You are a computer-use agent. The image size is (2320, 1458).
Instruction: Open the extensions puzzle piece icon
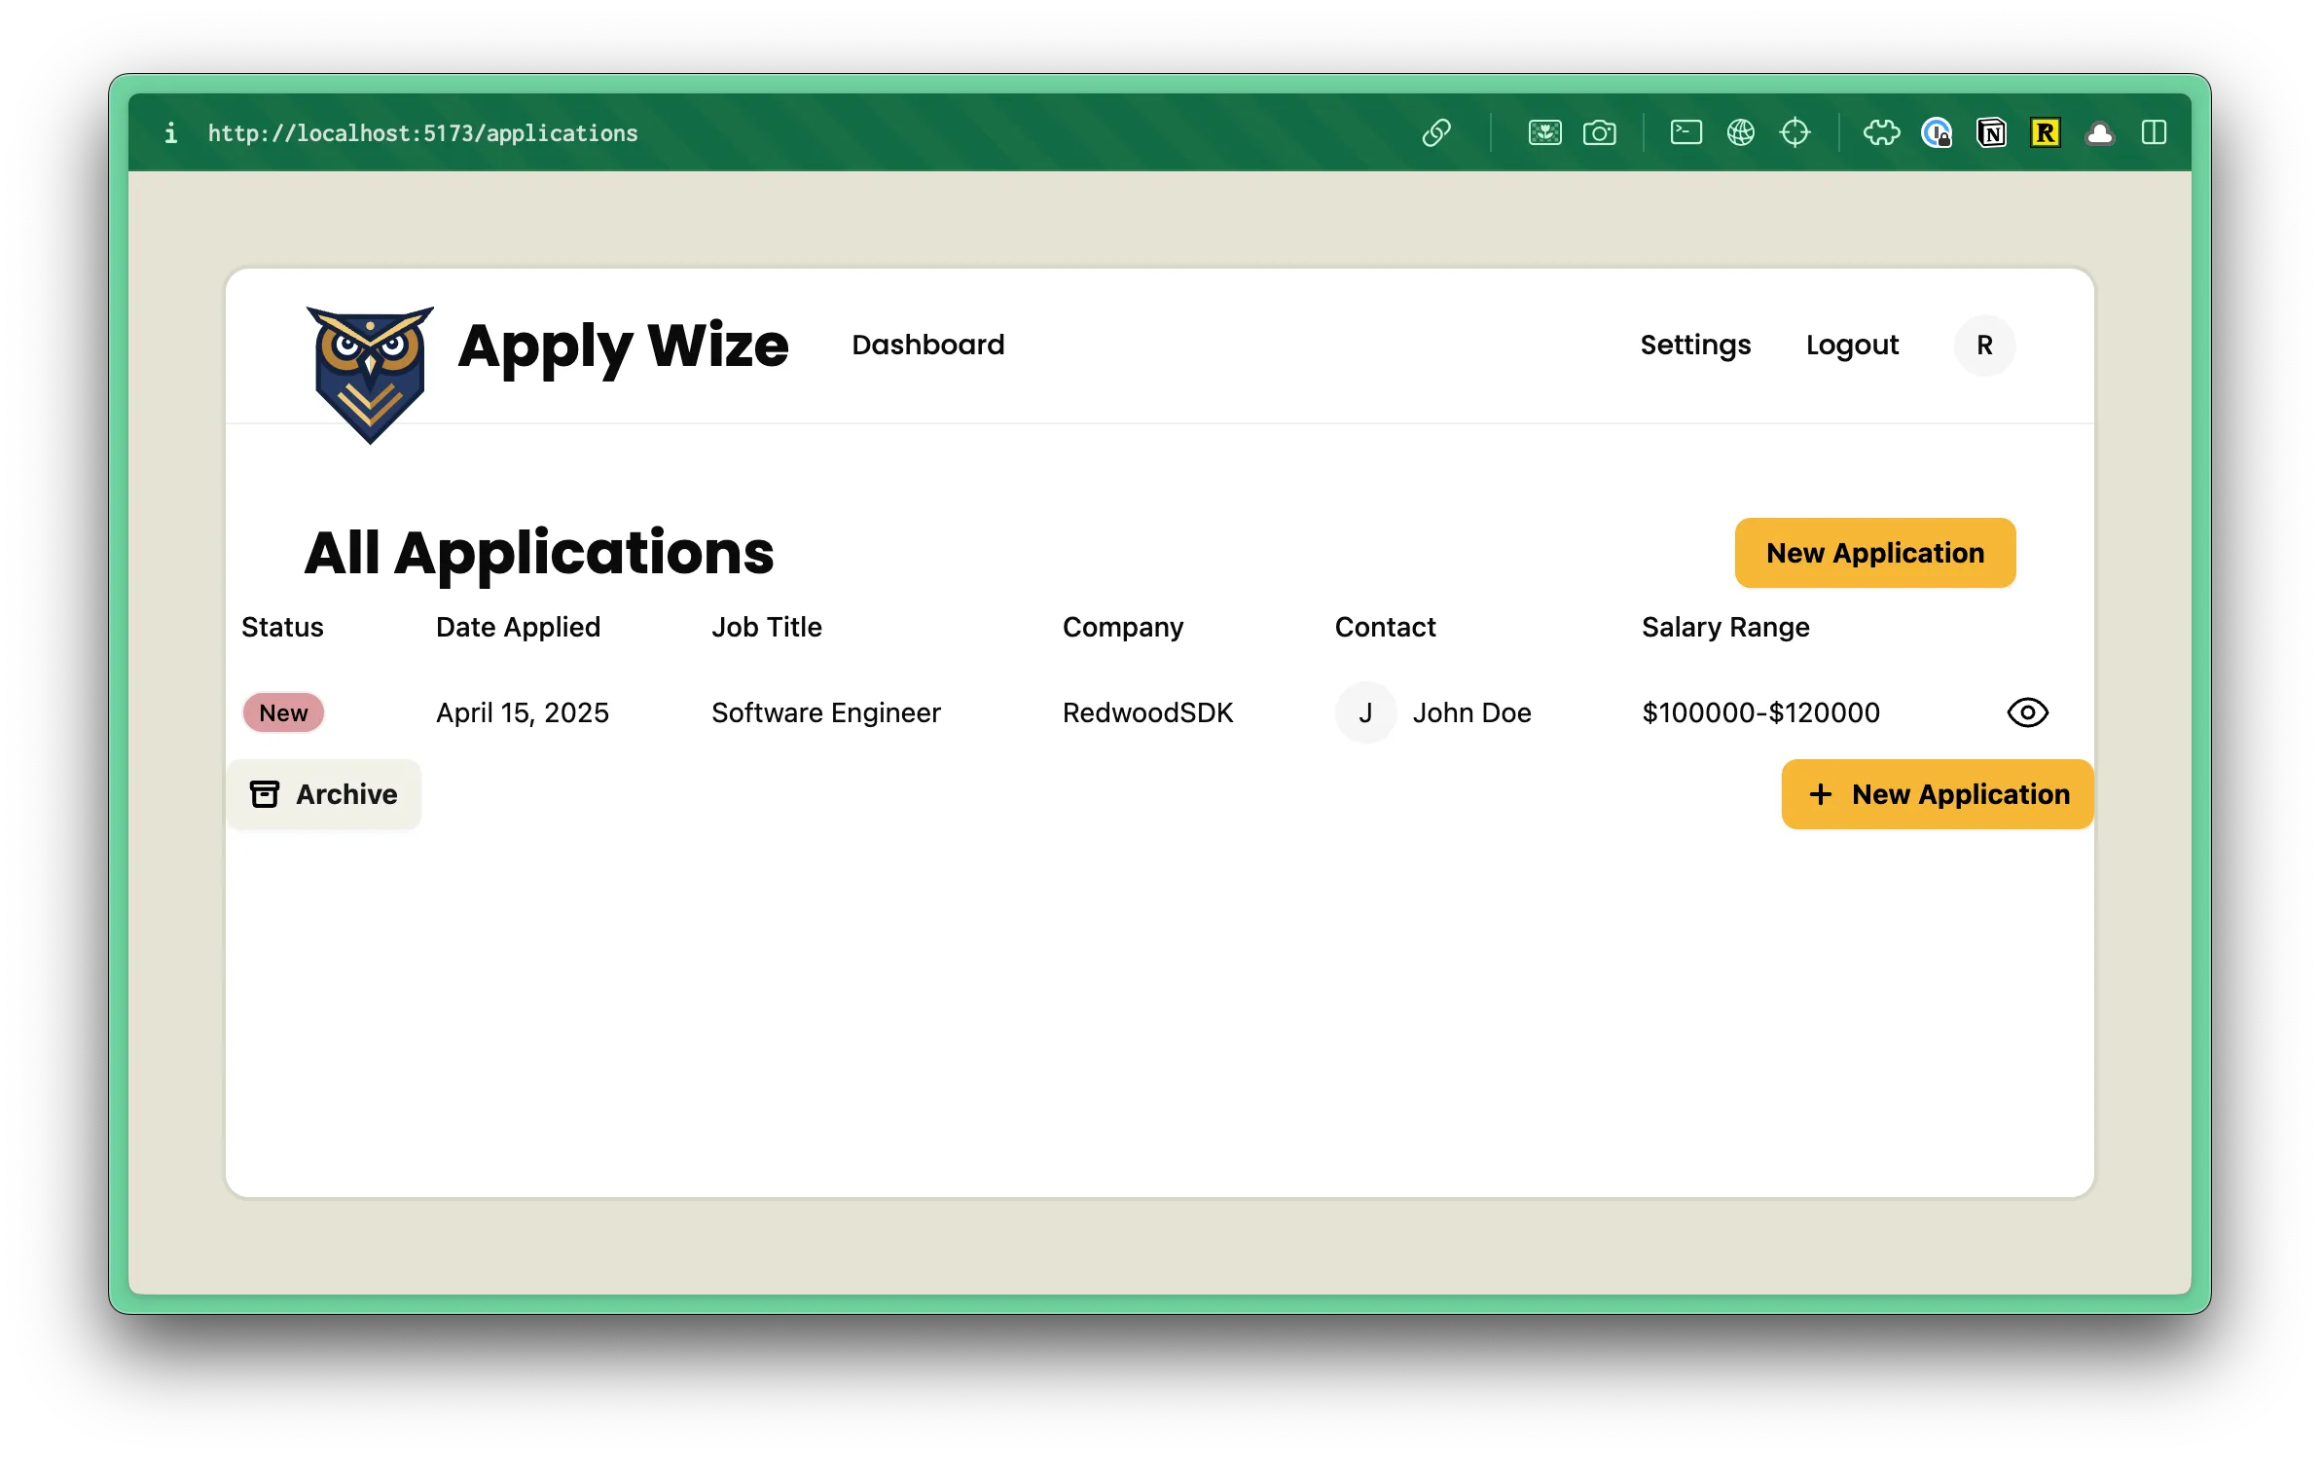[x=1881, y=132]
